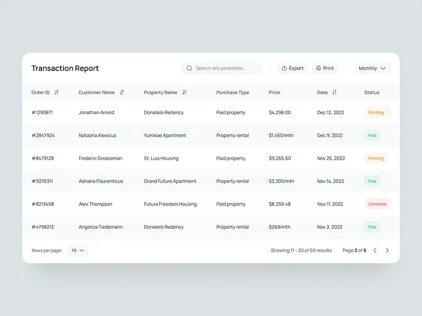Click Paid badge for Natasha Alexicus
422x316 pixels.
pos(372,135)
